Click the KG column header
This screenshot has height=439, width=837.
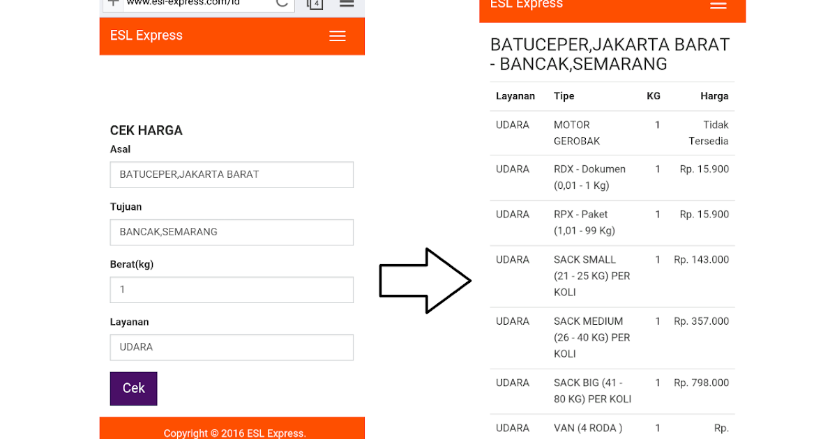click(654, 96)
